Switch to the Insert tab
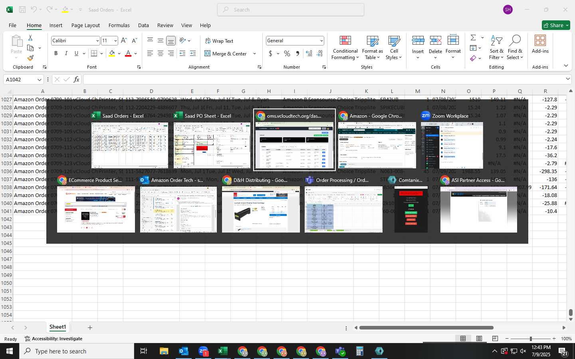 point(56,25)
